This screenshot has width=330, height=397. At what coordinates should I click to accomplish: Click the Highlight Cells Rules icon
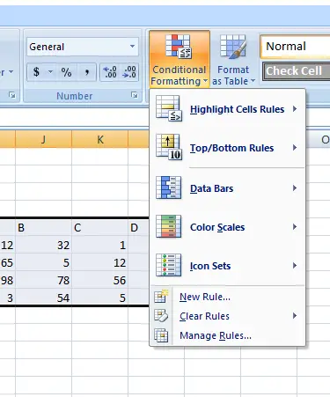point(169,108)
